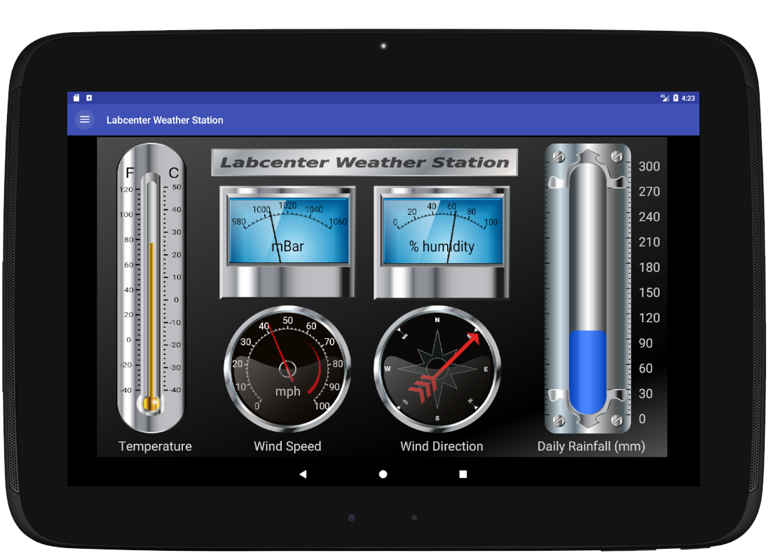This screenshot has height=560, width=778.
Task: Click the thermometer bulb
Action: click(x=151, y=404)
